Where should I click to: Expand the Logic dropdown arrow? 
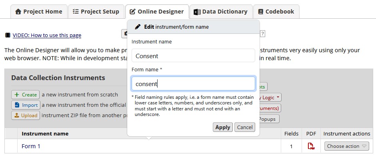(278, 97)
